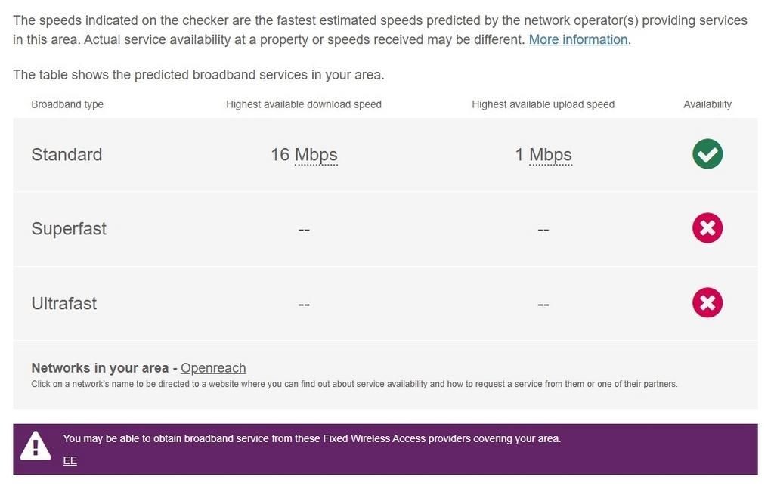The height and width of the screenshot is (489, 774).
Task: Click the Ultrafast upload speed placeholder dashes
Action: [x=543, y=304]
